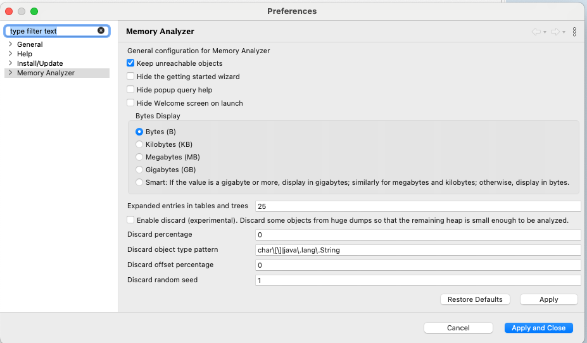Click the Bytes Display group label
Screen dimensions: 587x343
158,116
